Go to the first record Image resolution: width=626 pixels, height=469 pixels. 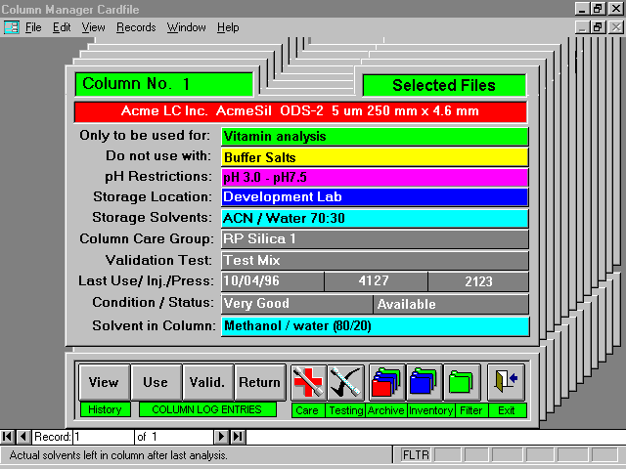click(x=7, y=437)
